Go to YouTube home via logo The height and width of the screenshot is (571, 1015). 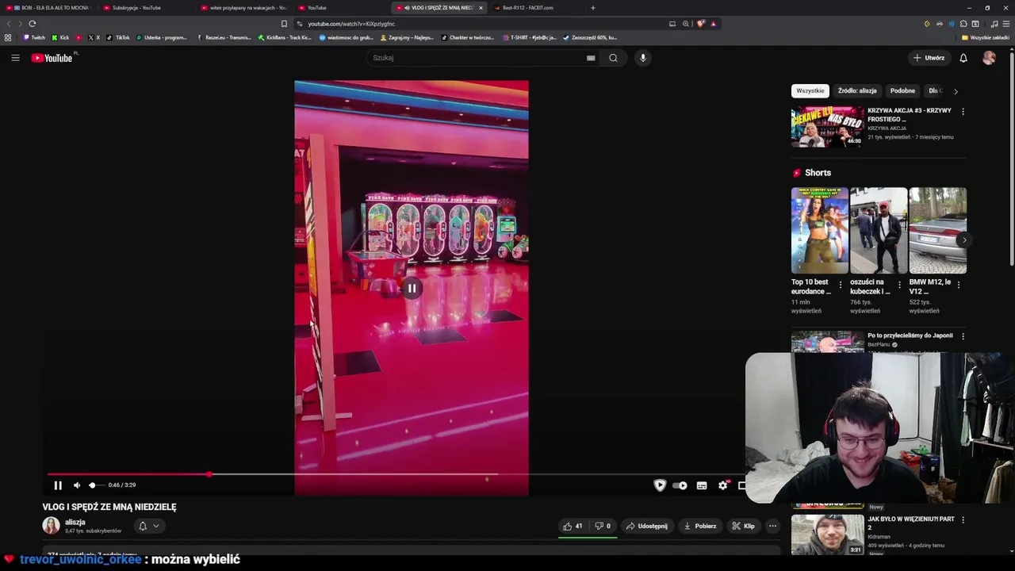(52, 58)
